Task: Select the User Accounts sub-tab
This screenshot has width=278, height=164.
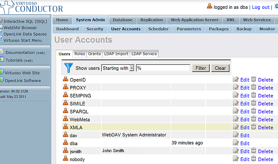Action: tap(126, 29)
